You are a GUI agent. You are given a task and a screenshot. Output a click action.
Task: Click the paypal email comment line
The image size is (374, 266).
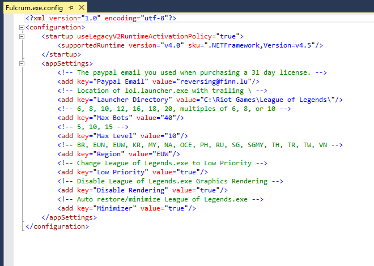pos(192,72)
